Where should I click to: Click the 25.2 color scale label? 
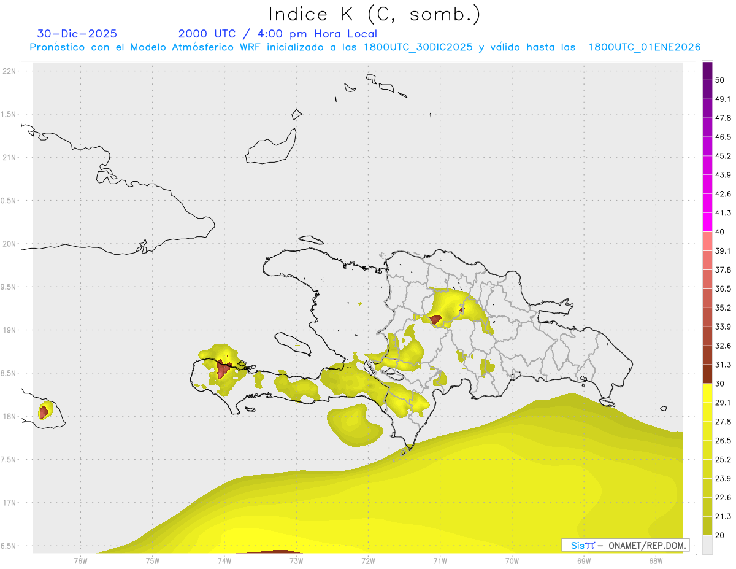[723, 460]
